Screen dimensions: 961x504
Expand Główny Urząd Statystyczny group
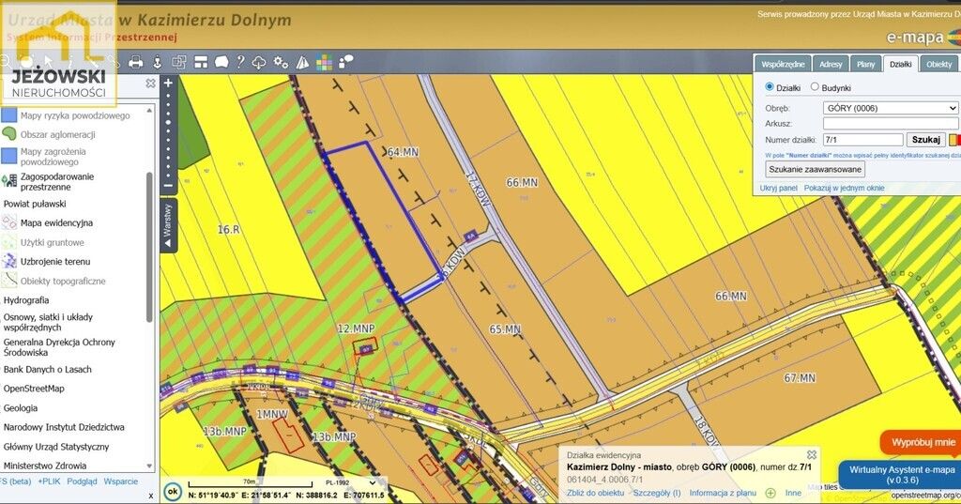click(x=56, y=447)
